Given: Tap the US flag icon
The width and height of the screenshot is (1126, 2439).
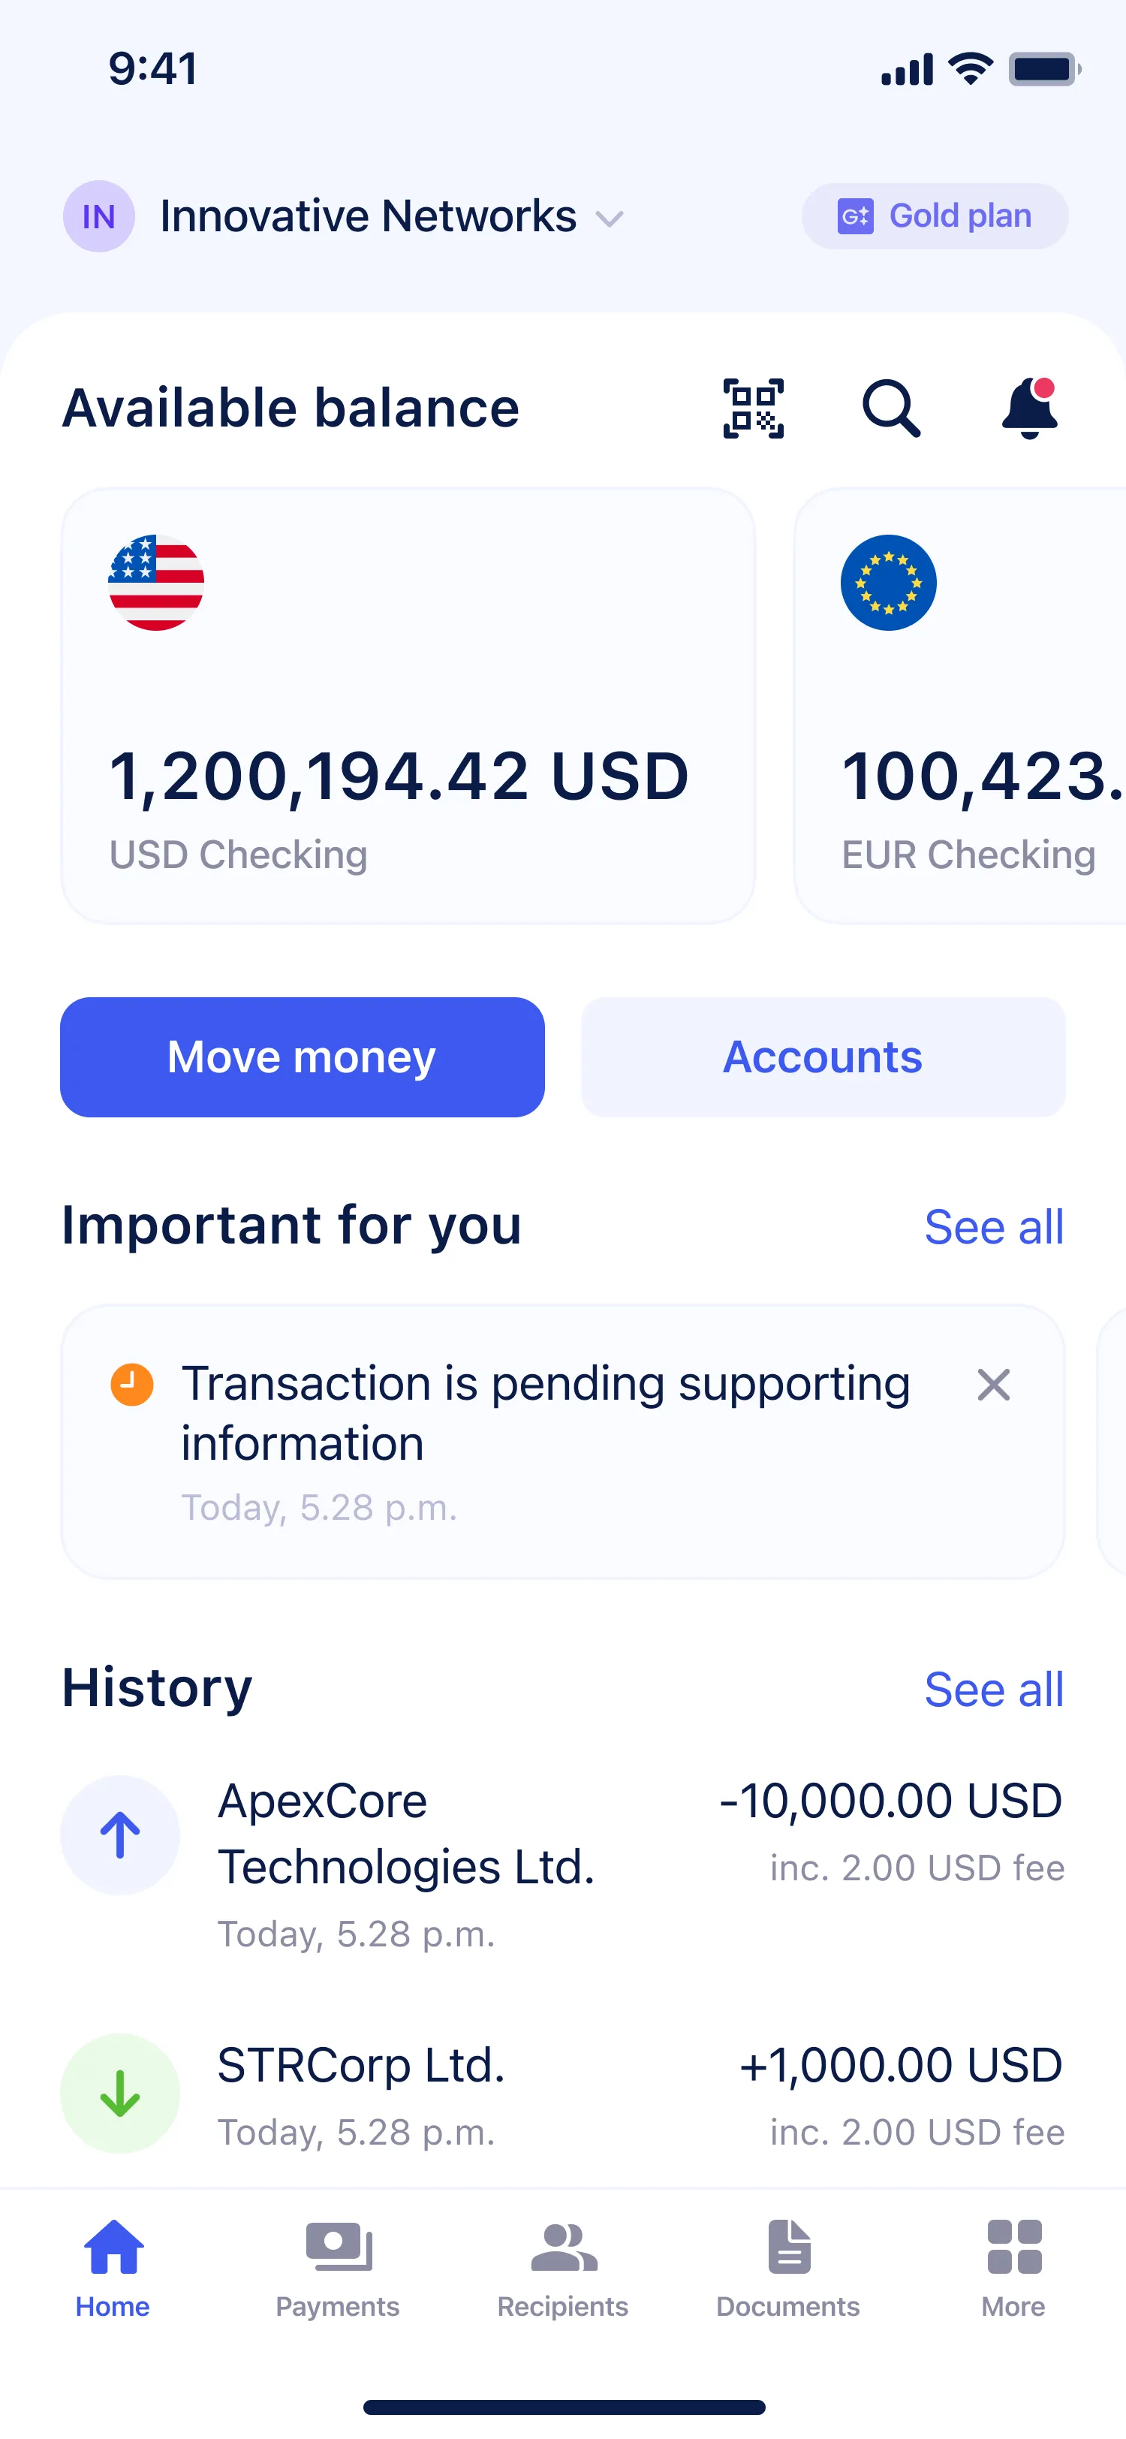Looking at the screenshot, I should (156, 582).
